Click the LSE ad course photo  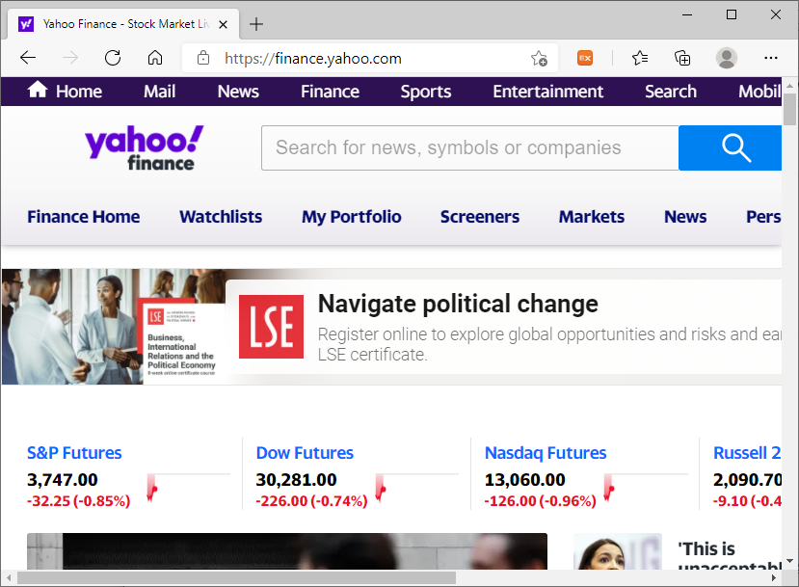click(113, 327)
